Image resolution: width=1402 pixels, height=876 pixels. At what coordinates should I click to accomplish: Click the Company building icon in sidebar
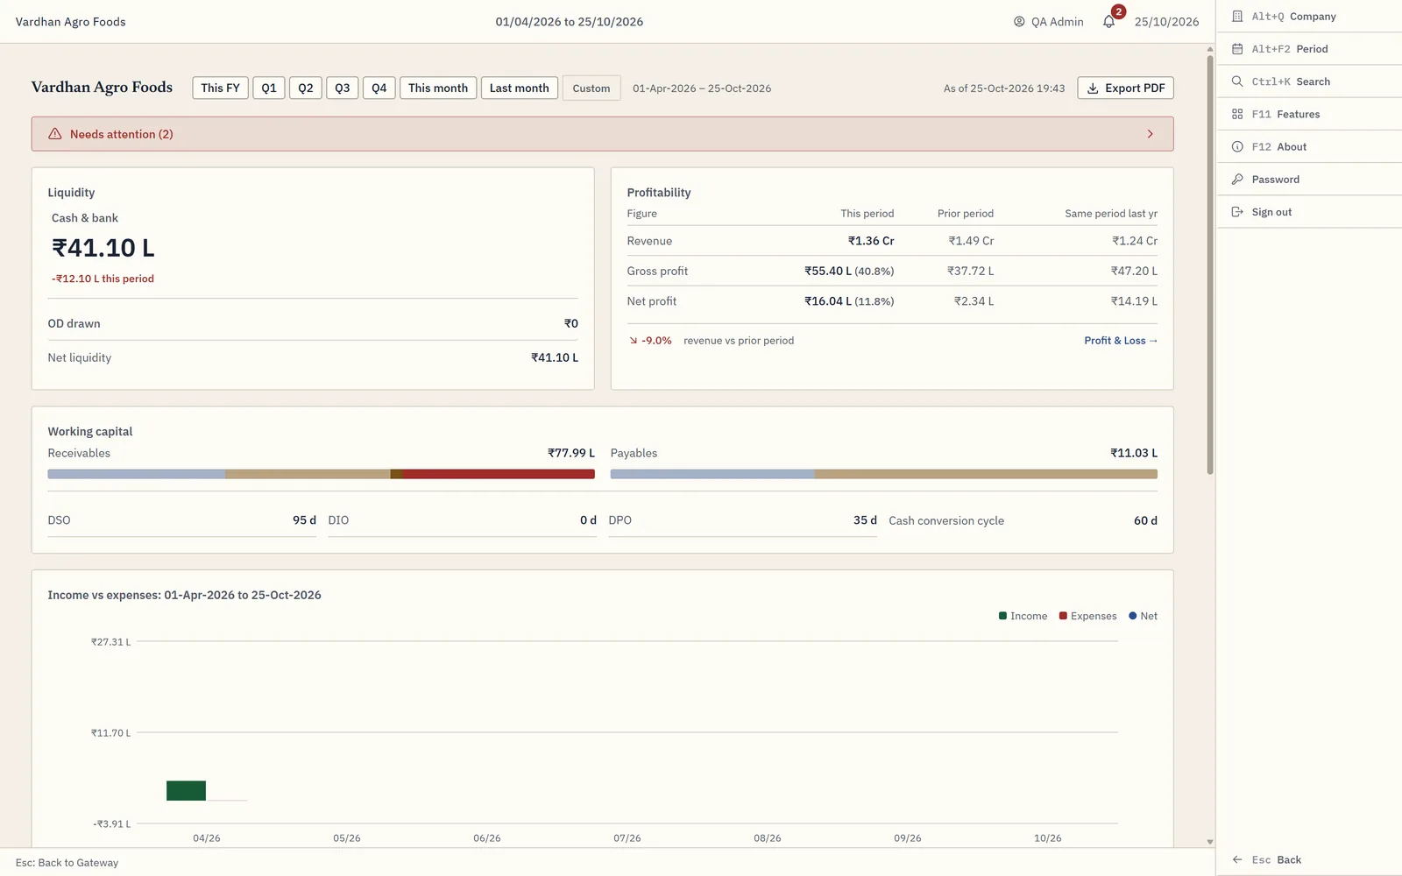click(x=1237, y=17)
